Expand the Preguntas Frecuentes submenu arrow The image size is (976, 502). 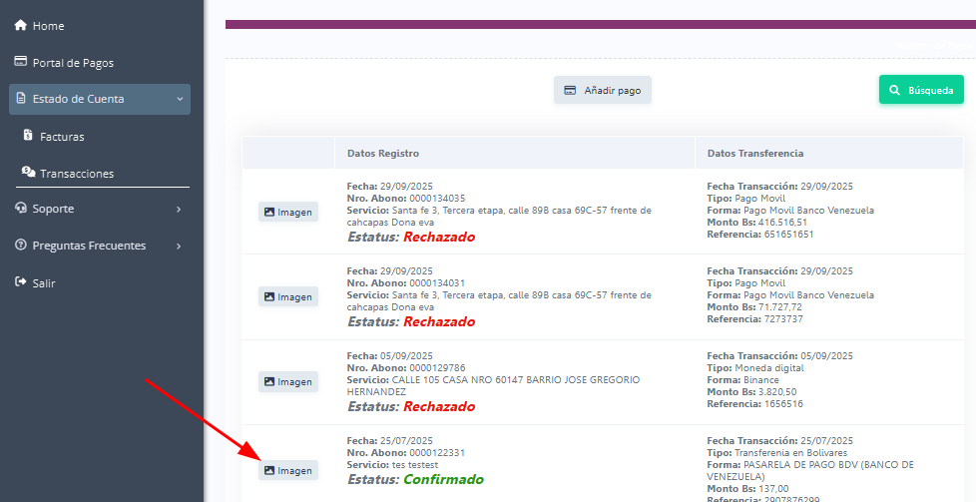pos(179,246)
